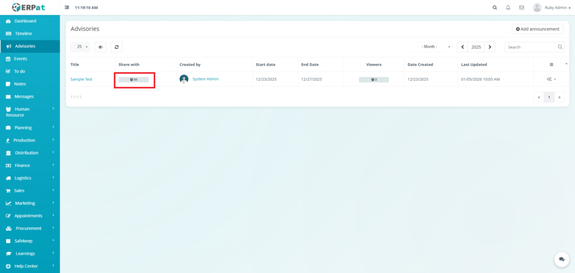
Task: Open the Sample Test row actions gear
Action: (551, 79)
